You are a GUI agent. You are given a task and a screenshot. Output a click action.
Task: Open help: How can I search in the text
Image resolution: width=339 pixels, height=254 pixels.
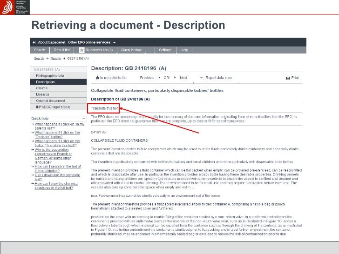[x=58, y=169]
